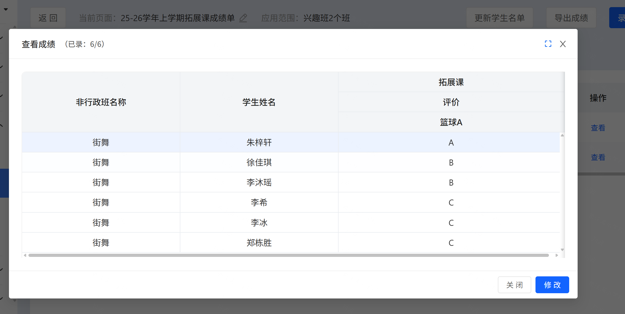This screenshot has width=625, height=314.
Task: Click the table's horizontal scrollbar right arrow
Action: point(557,255)
